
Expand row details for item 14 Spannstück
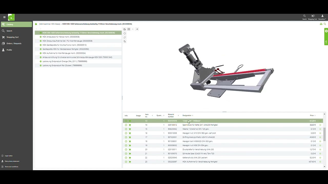click(320, 125)
